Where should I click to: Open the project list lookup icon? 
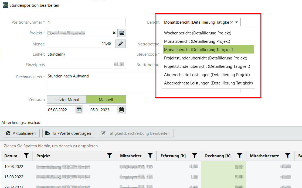[x=122, y=33]
